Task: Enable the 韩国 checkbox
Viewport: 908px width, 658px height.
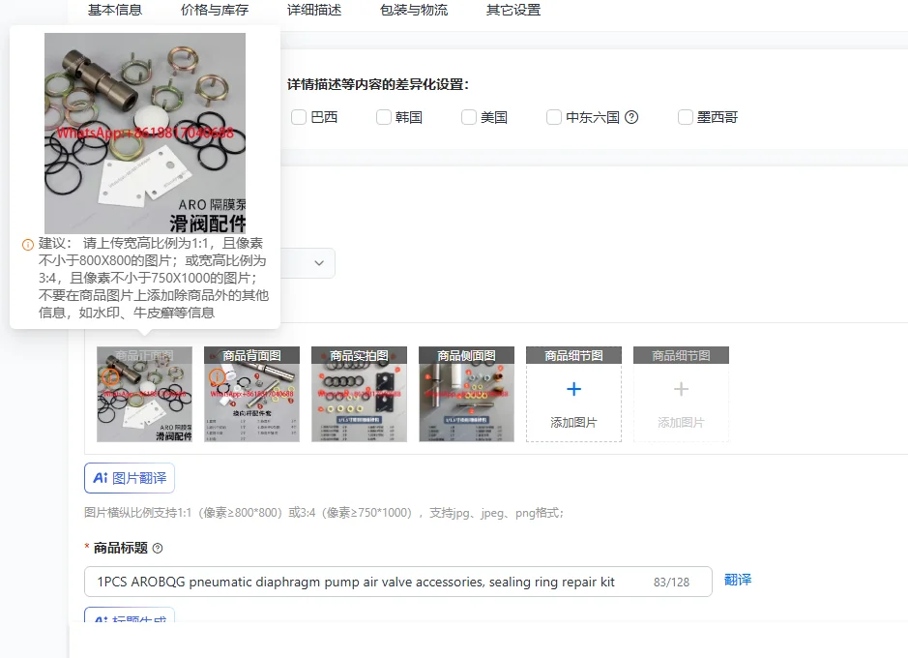Action: [x=384, y=117]
